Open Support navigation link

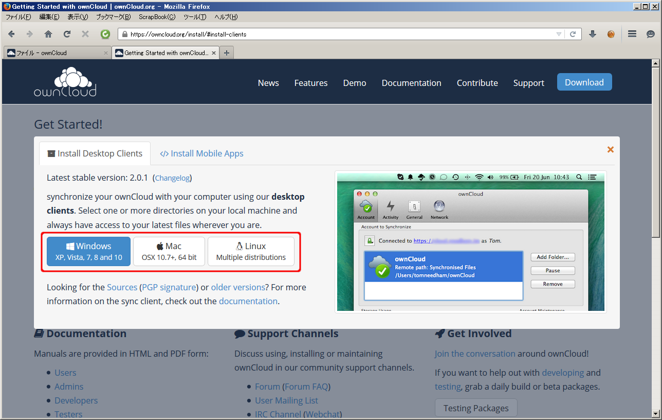click(529, 83)
